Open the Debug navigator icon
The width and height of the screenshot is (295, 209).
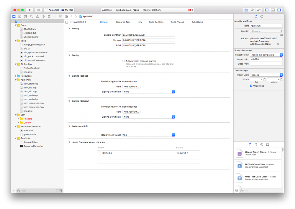click(49, 17)
